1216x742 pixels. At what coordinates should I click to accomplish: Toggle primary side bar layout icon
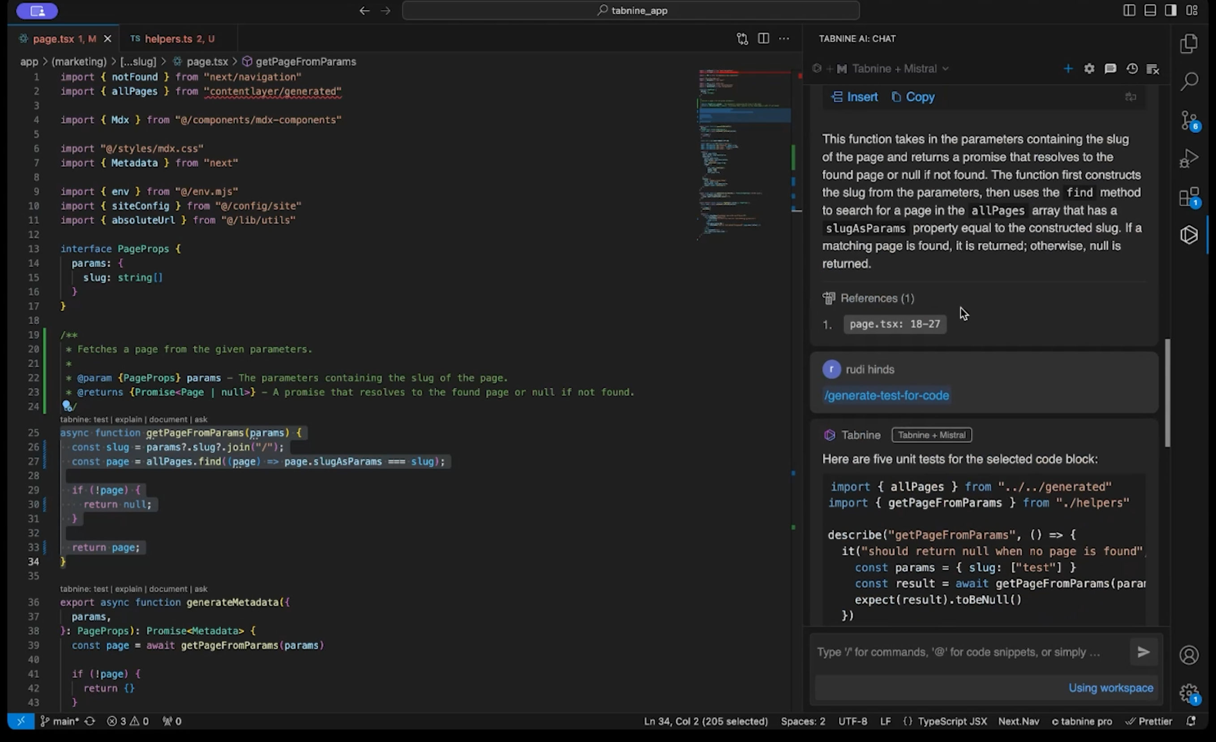pos(1129,10)
